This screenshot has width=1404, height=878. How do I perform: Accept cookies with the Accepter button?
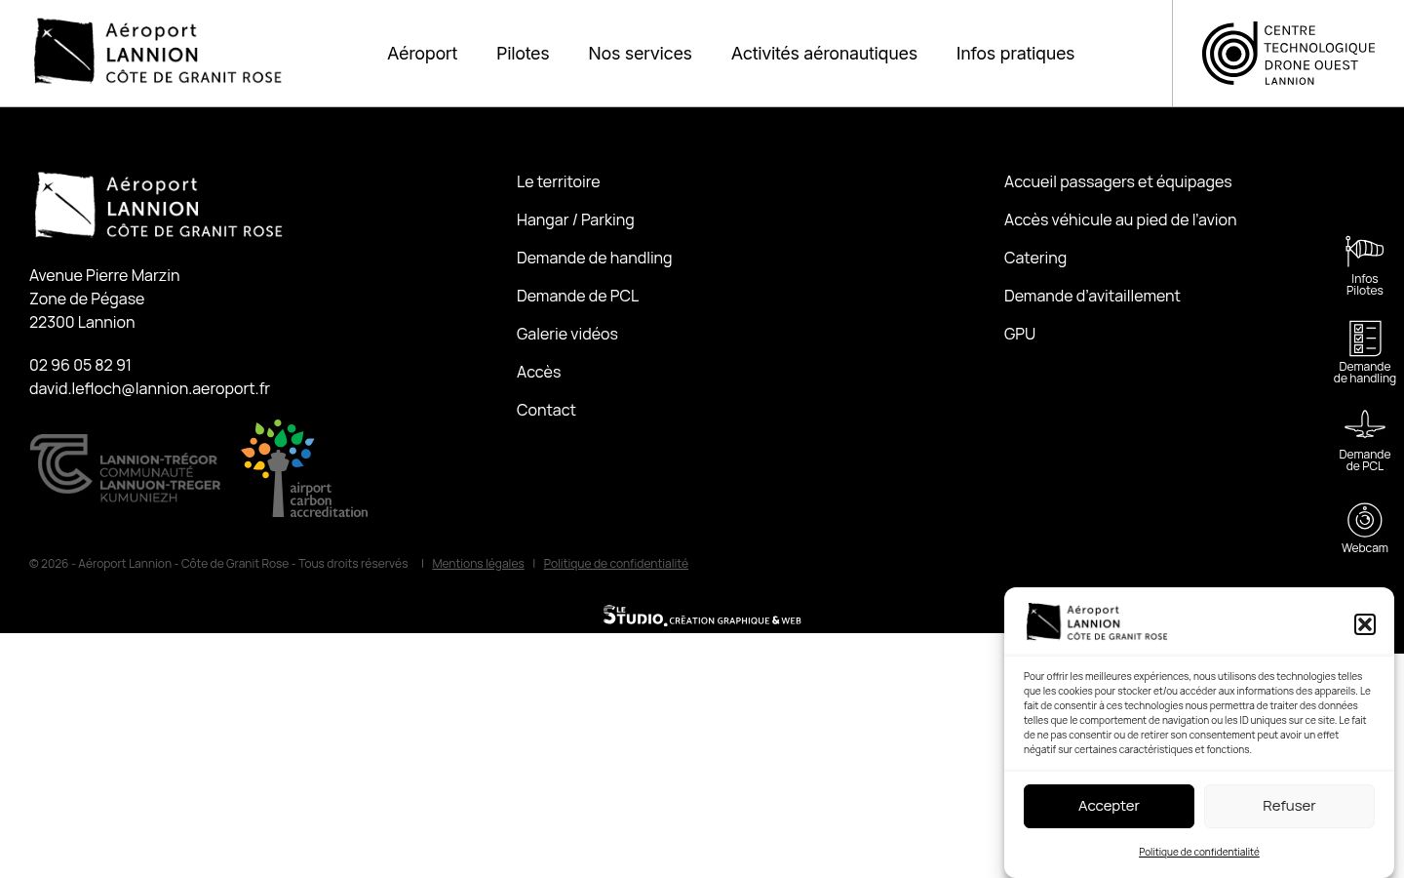coord(1109,806)
